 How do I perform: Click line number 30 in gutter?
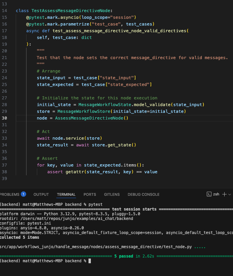click(x=4, y=118)
